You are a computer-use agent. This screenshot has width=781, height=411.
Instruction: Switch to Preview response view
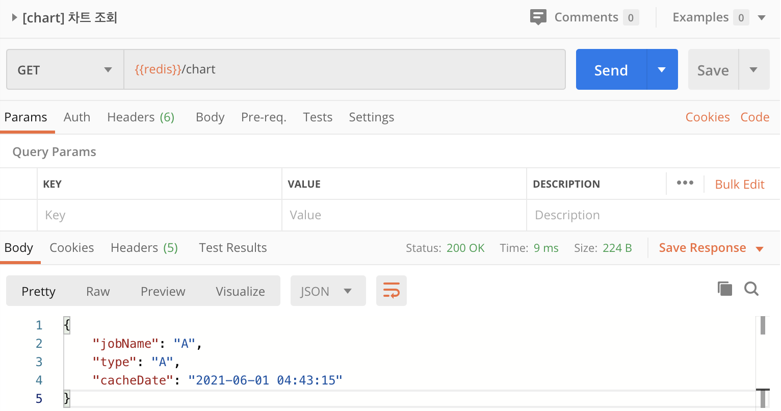pos(163,291)
